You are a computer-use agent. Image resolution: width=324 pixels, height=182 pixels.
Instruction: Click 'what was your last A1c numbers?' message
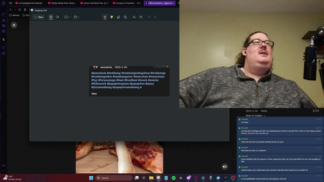click(280, 149)
